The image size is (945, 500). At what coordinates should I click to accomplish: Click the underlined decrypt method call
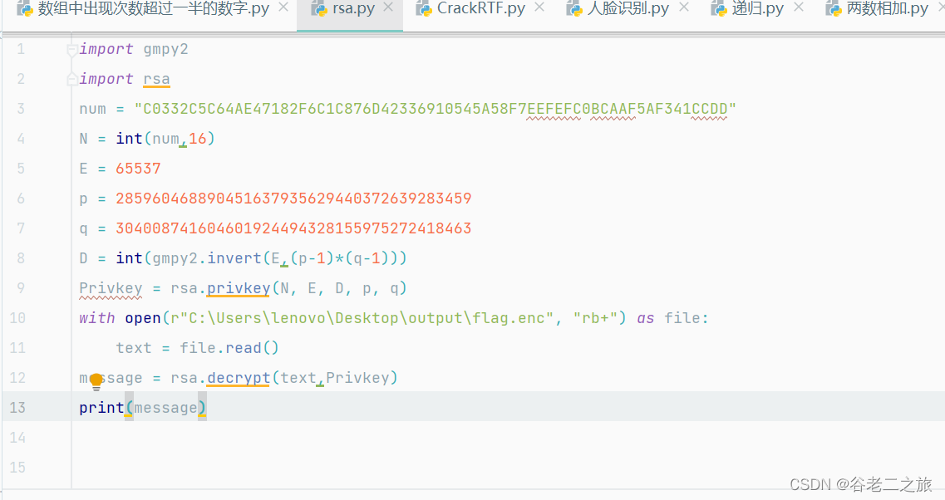point(238,377)
